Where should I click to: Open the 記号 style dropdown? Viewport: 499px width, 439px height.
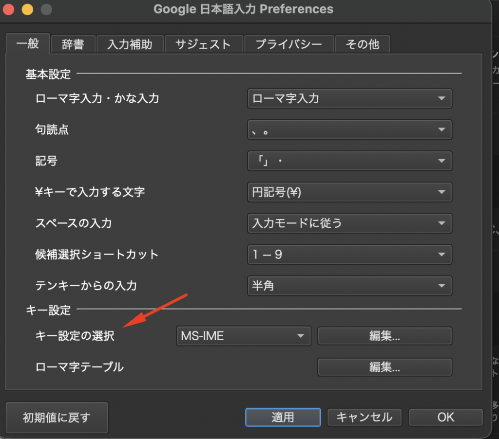pos(349,161)
